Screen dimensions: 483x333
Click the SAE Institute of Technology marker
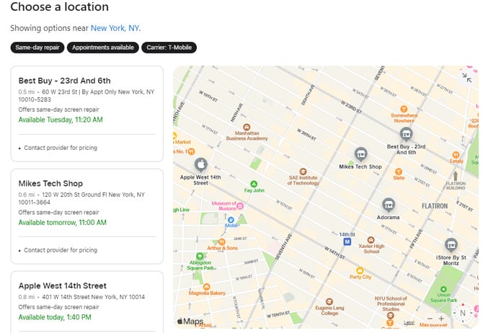click(303, 172)
